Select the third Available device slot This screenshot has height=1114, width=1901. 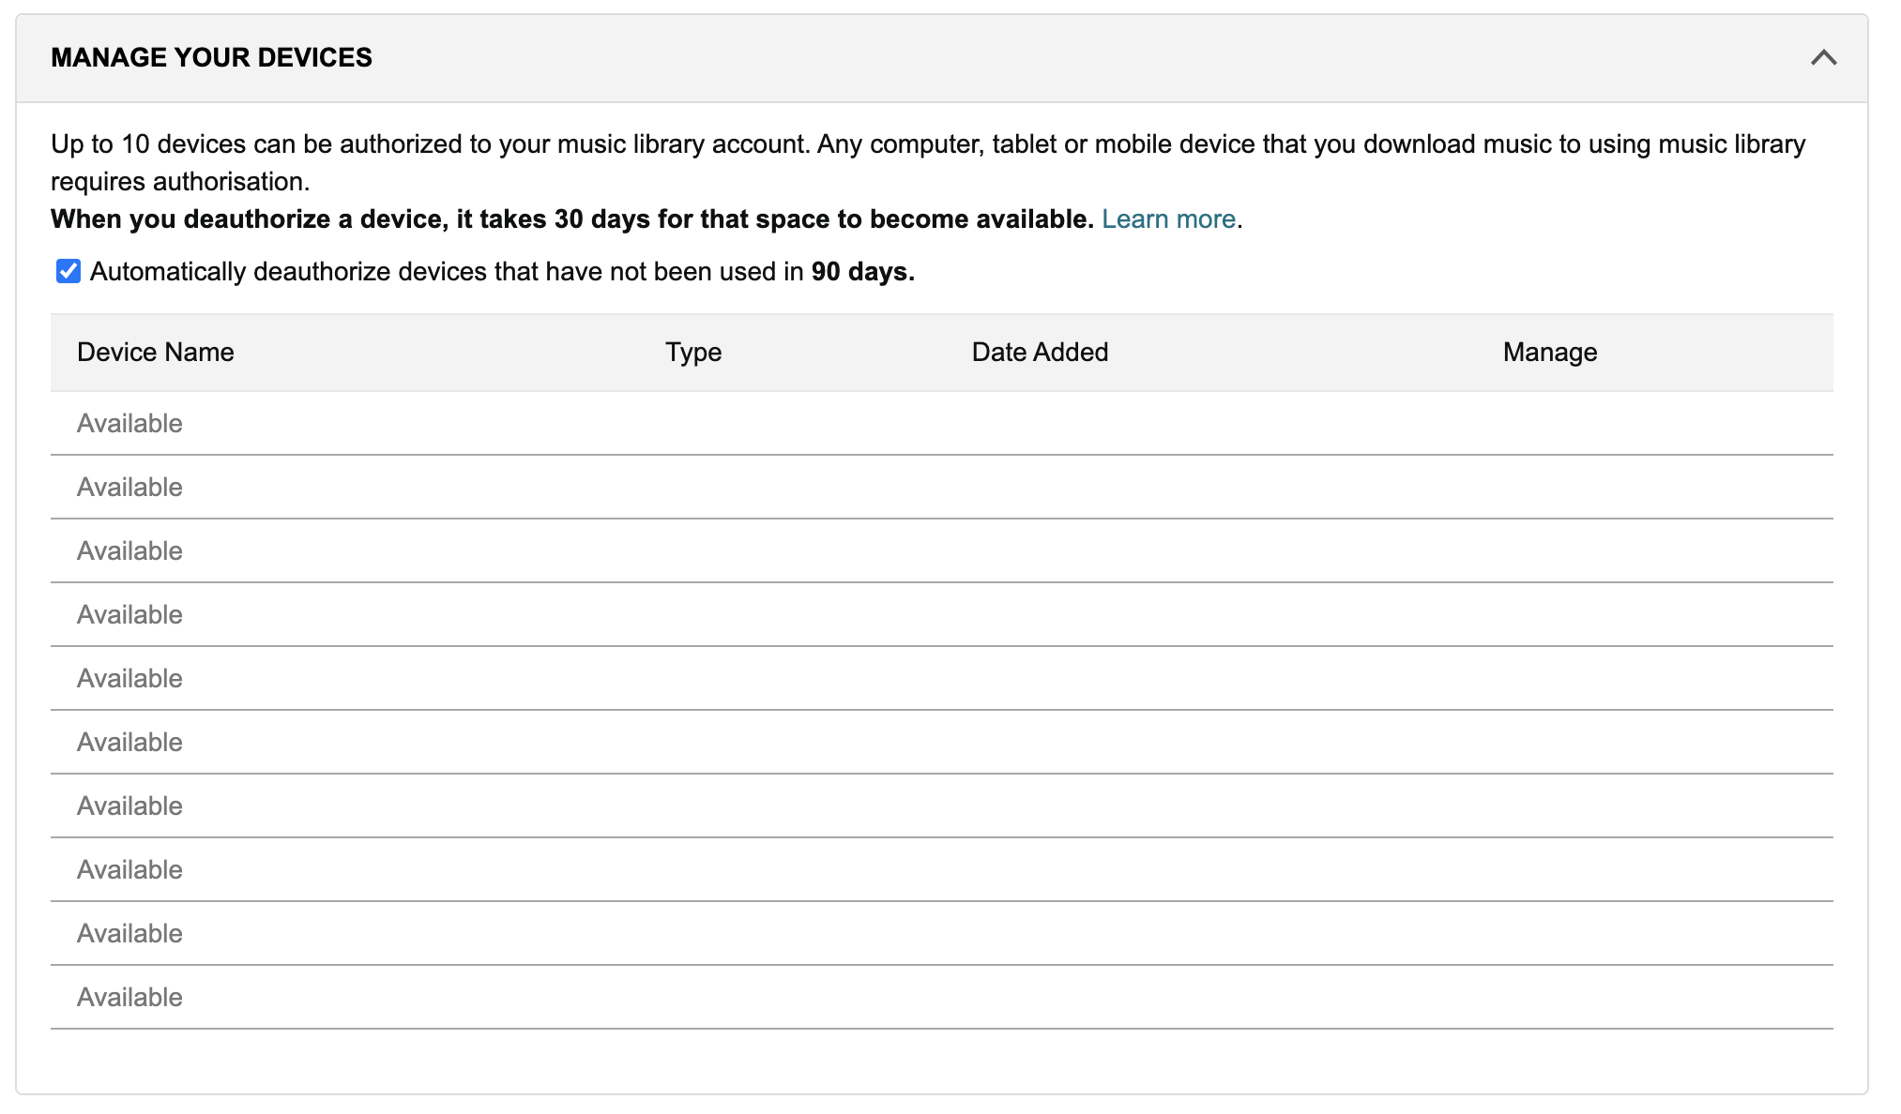[x=129, y=551]
